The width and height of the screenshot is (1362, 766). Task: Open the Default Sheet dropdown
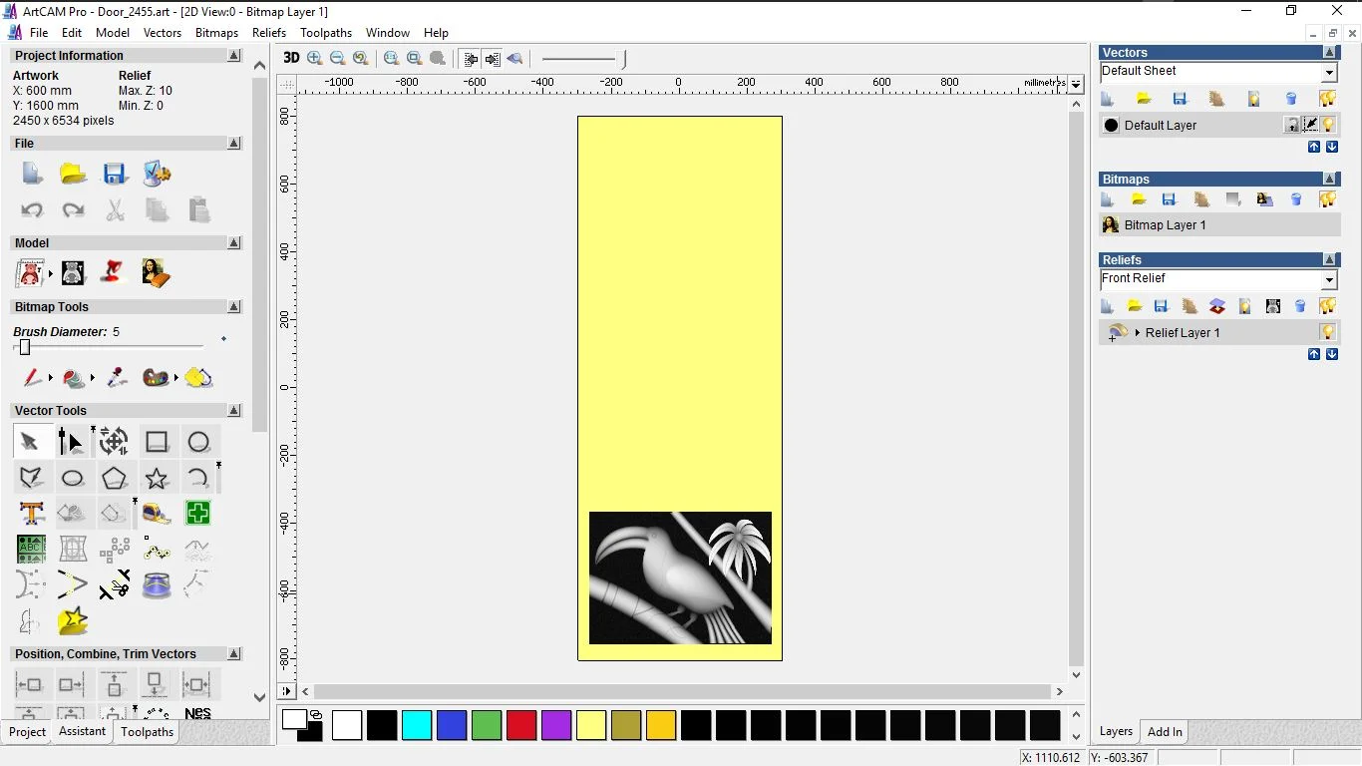1329,73
